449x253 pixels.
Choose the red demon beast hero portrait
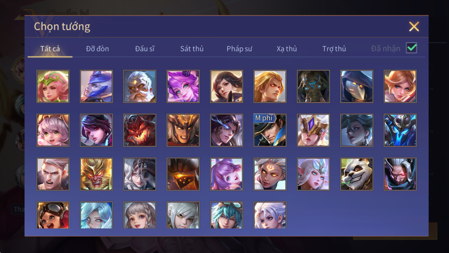(x=139, y=130)
